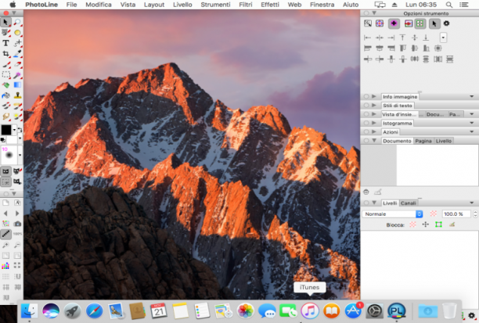Click the align left edges icon
479x323 pixels.
point(368,48)
